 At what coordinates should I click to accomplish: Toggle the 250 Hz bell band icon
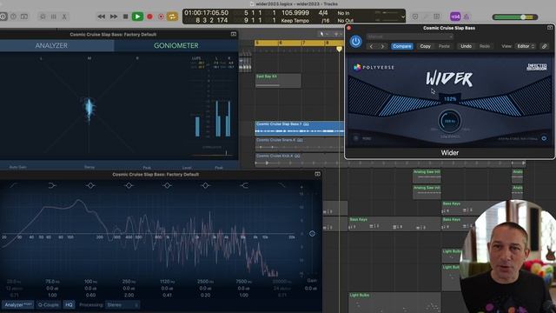[x=129, y=185]
